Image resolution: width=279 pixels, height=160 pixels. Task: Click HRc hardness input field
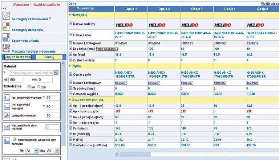click(45, 80)
